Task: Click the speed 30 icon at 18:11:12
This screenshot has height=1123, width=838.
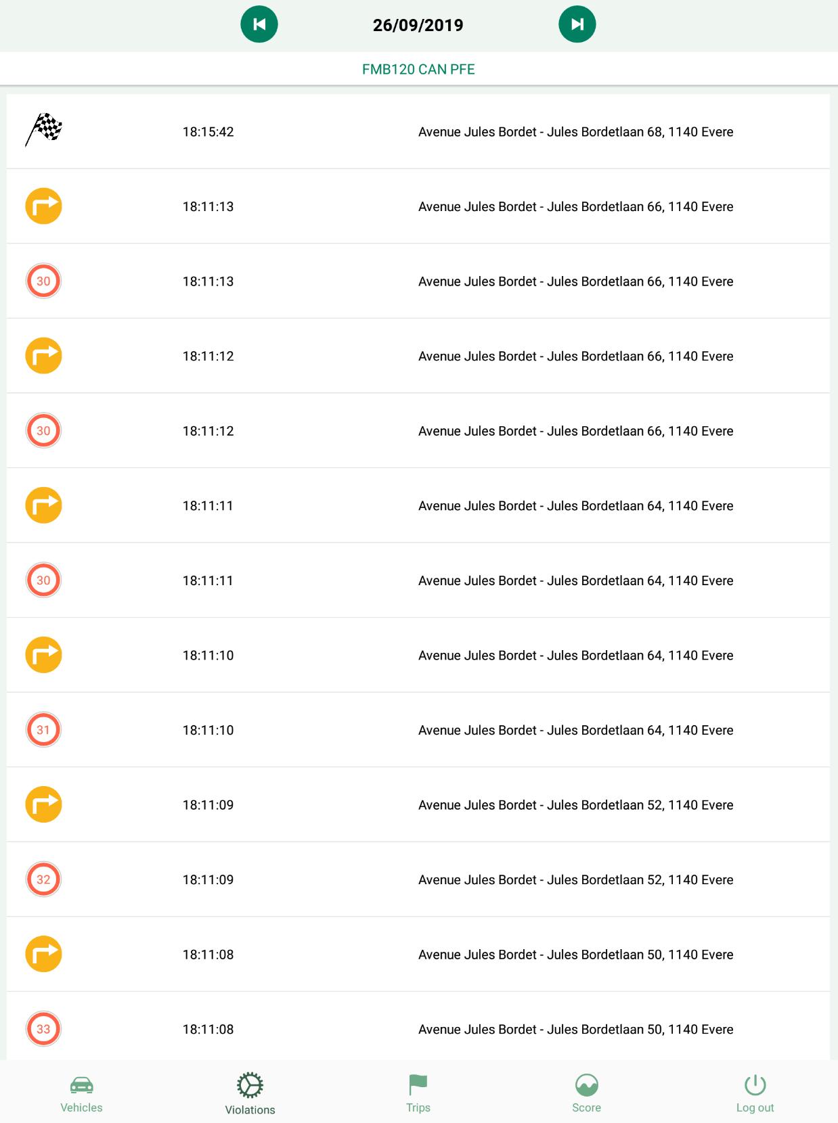Action: (x=43, y=431)
